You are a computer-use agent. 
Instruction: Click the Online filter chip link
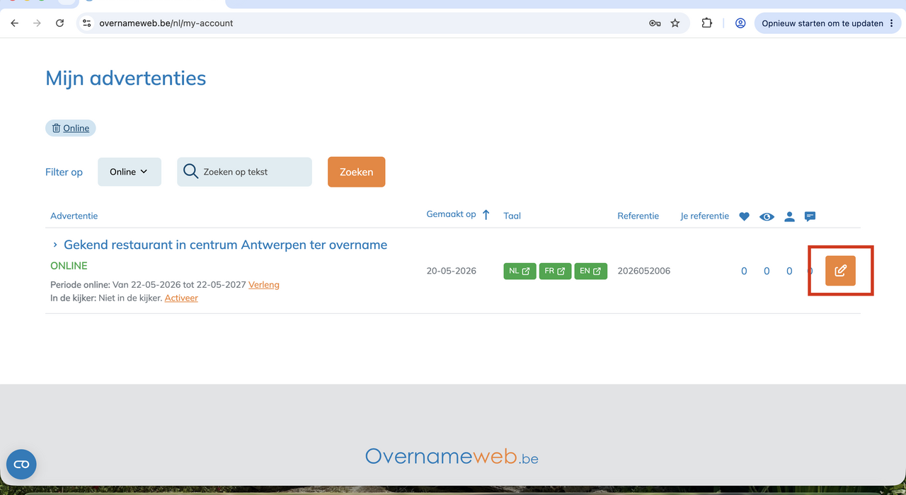tap(76, 128)
